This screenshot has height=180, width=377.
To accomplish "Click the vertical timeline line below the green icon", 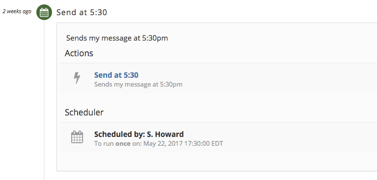I will coord(44,100).
